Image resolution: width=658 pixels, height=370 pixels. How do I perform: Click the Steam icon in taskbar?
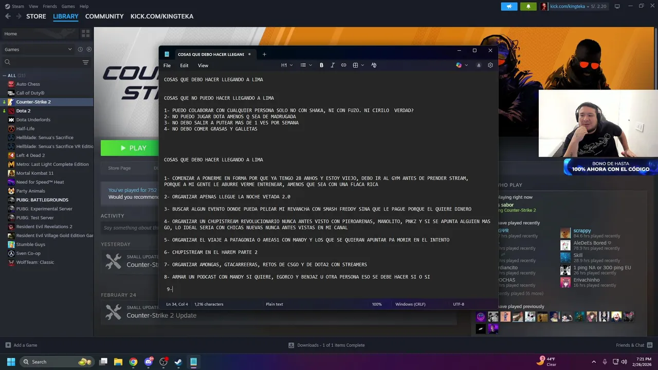point(178,362)
